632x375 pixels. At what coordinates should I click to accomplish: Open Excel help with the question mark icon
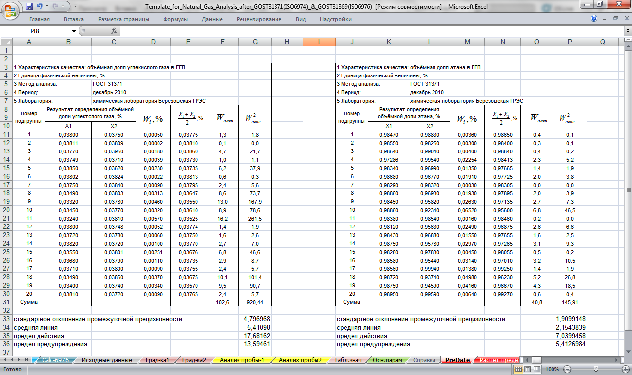pos(594,19)
